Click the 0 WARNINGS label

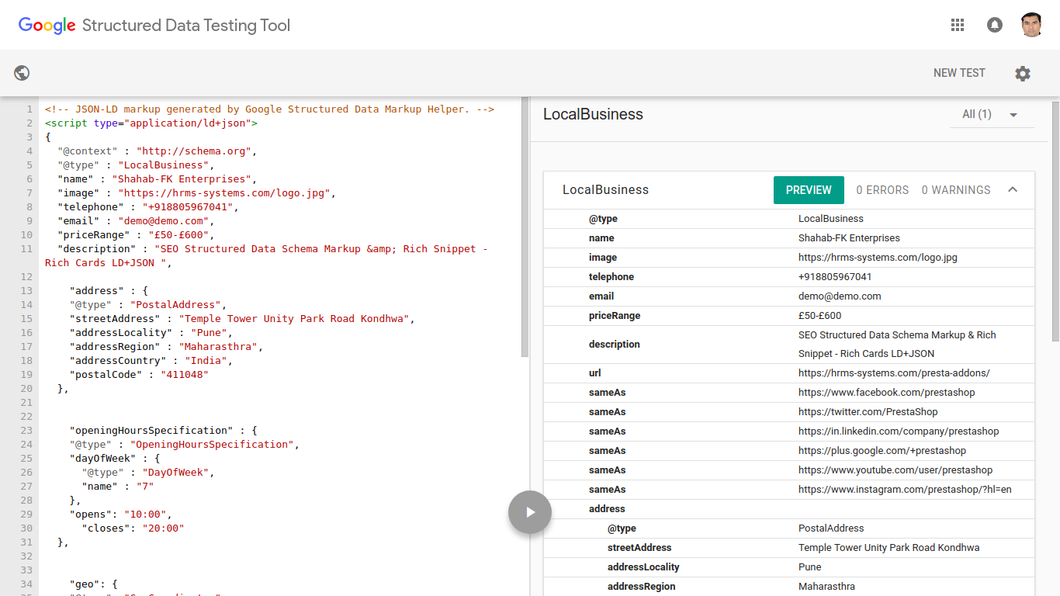tap(956, 190)
